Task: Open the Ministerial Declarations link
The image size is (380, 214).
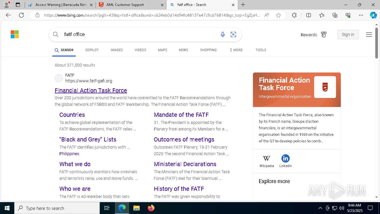Action: 185,164
